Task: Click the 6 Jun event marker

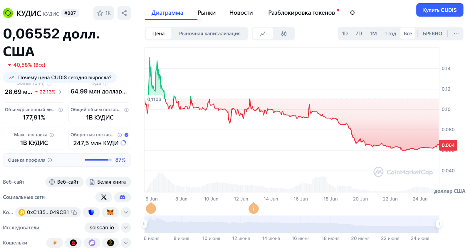Action: [x=151, y=208]
